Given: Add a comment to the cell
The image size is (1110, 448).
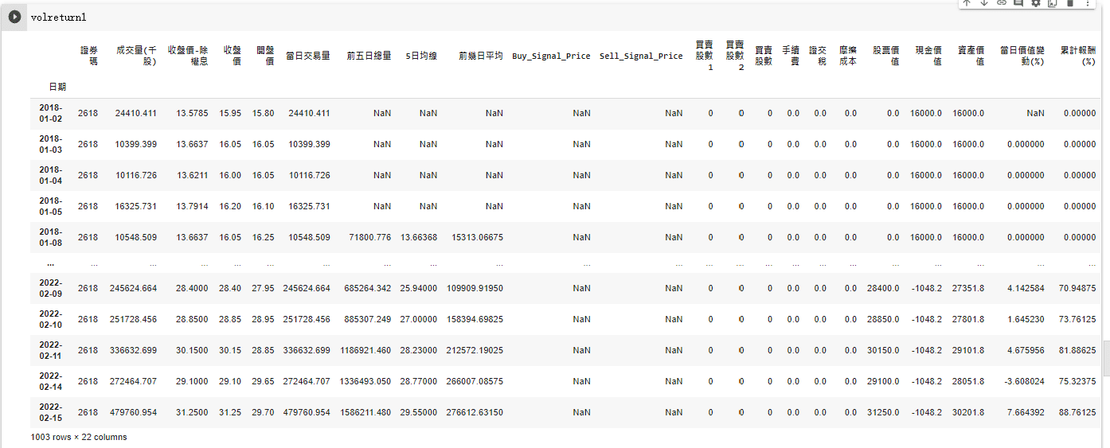Looking at the screenshot, I should click(1018, 3).
